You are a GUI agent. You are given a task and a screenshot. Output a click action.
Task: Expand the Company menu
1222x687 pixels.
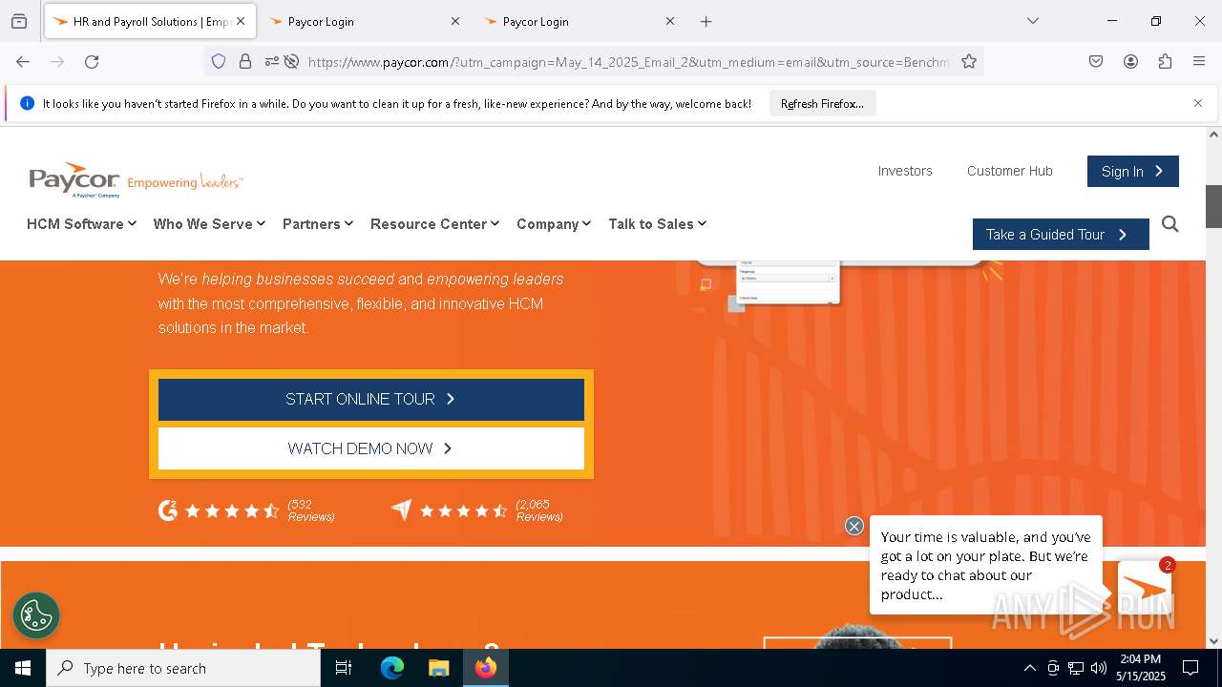tap(554, 223)
